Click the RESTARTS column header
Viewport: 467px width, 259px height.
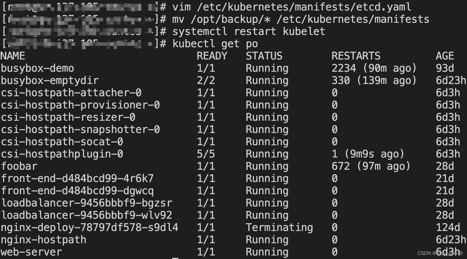(x=356, y=56)
